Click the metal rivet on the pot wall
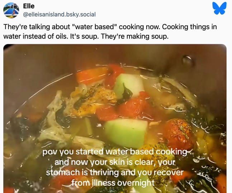Screen dimensions: 232x193 [187, 60]
